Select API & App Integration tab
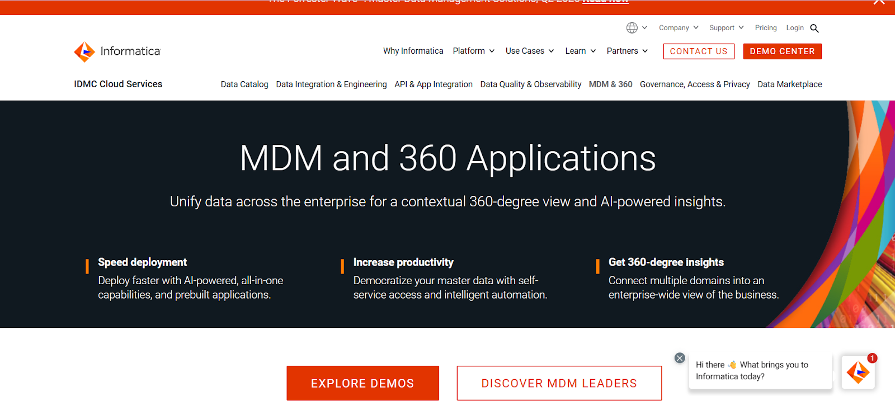This screenshot has width=895, height=410. click(x=434, y=84)
